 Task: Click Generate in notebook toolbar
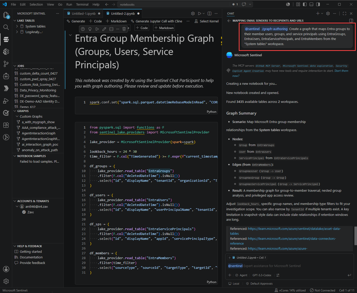click(76, 21)
